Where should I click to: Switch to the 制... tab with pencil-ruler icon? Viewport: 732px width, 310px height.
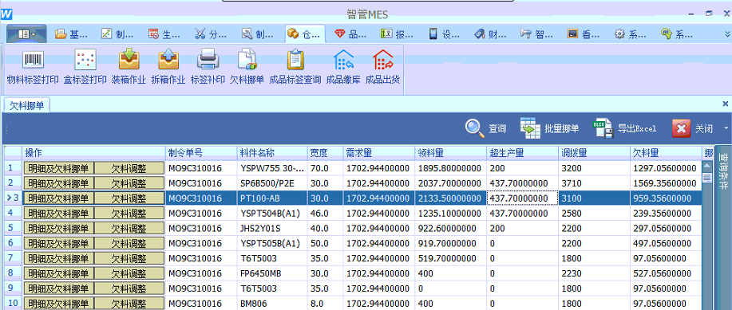[x=117, y=33]
